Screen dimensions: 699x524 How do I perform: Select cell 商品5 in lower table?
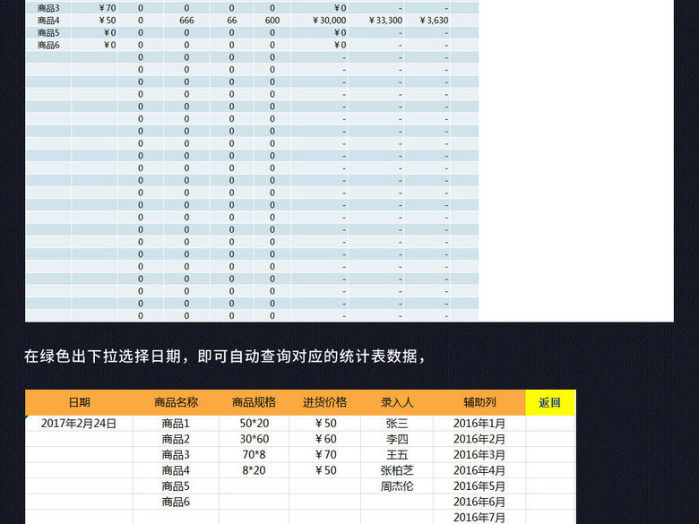coord(176,486)
